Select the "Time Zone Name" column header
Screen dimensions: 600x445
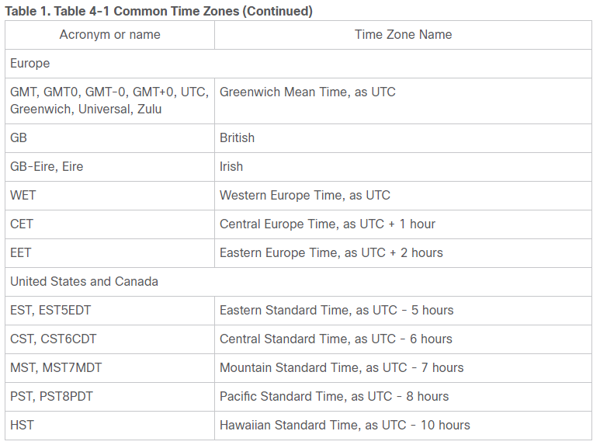403,34
